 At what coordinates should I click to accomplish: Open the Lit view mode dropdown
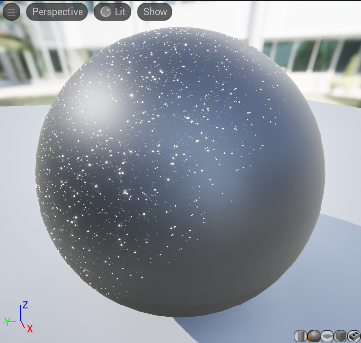pos(113,12)
